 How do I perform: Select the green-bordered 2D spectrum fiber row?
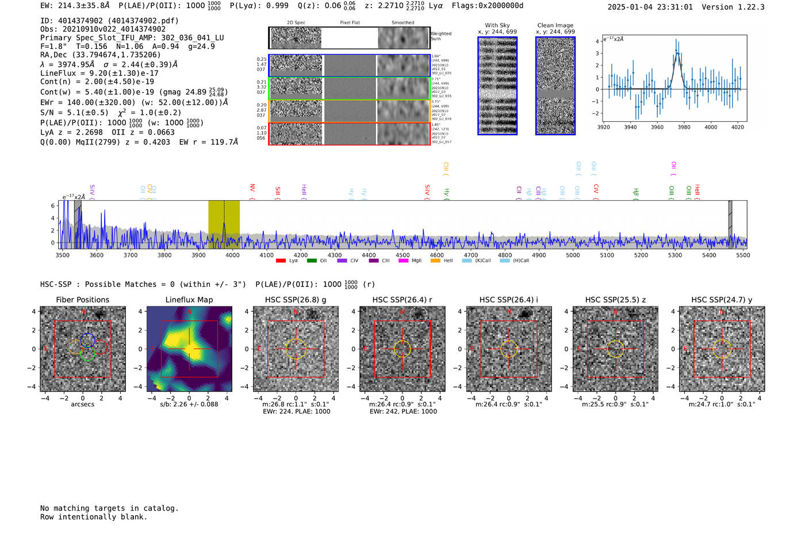pyautogui.click(x=349, y=89)
